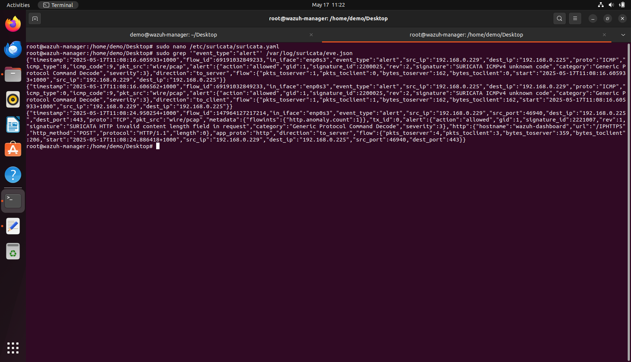Close the demo@wazuh-manager tab
The image size is (631, 362).
(311, 35)
